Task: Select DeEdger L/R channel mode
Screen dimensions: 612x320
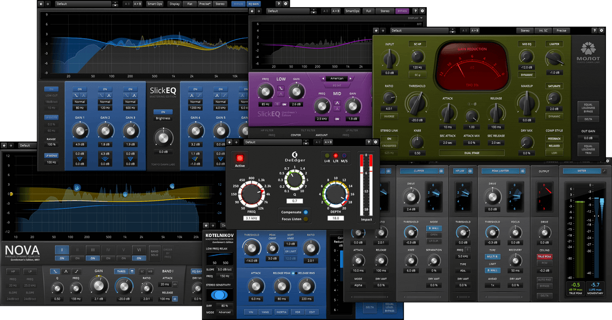Action: [x=335, y=156]
